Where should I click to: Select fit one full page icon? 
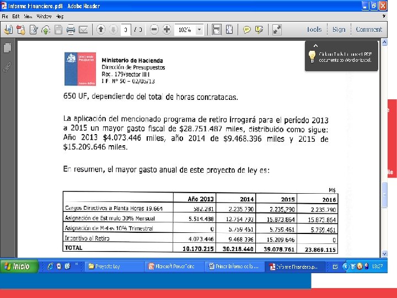(229, 30)
